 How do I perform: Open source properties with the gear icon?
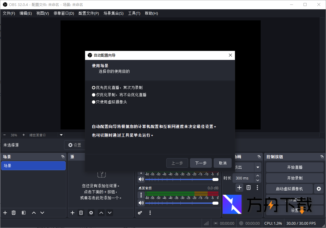point(91,212)
